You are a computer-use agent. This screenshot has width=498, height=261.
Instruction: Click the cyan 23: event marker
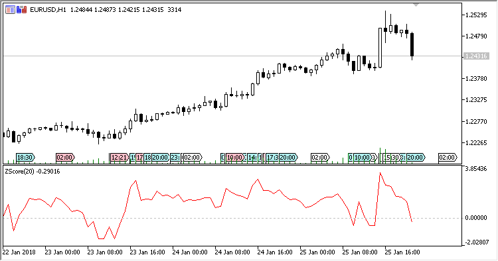pos(175,158)
